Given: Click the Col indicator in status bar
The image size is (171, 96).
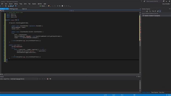Looking at the screenshot, I should [114, 95].
